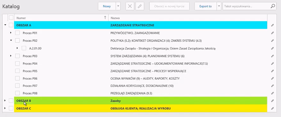Edit Proces P03 row via pencil icon
281x117 pixels.
click(272, 56)
